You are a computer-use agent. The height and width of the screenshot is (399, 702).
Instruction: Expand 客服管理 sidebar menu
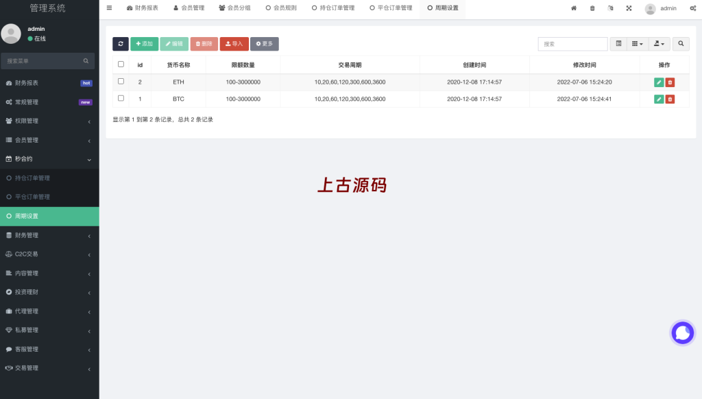pyautogui.click(x=49, y=349)
